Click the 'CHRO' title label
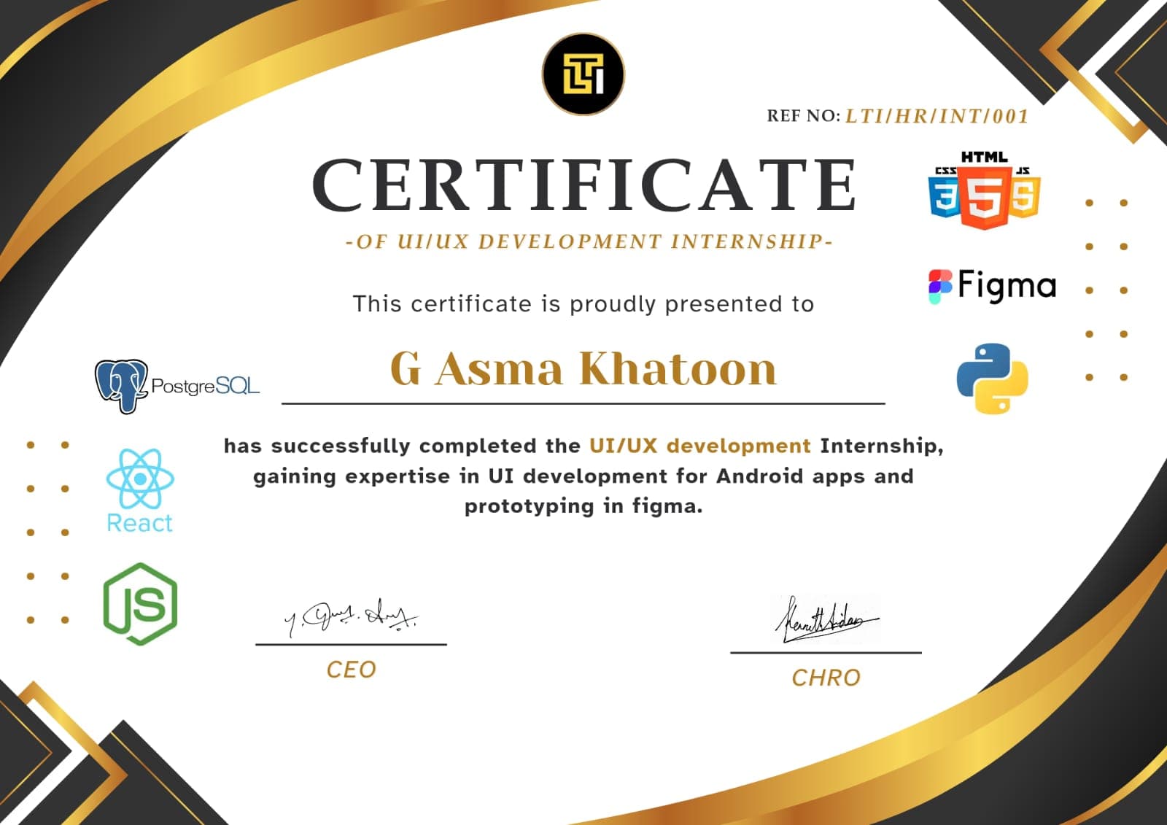This screenshot has width=1167, height=825. coord(826,678)
